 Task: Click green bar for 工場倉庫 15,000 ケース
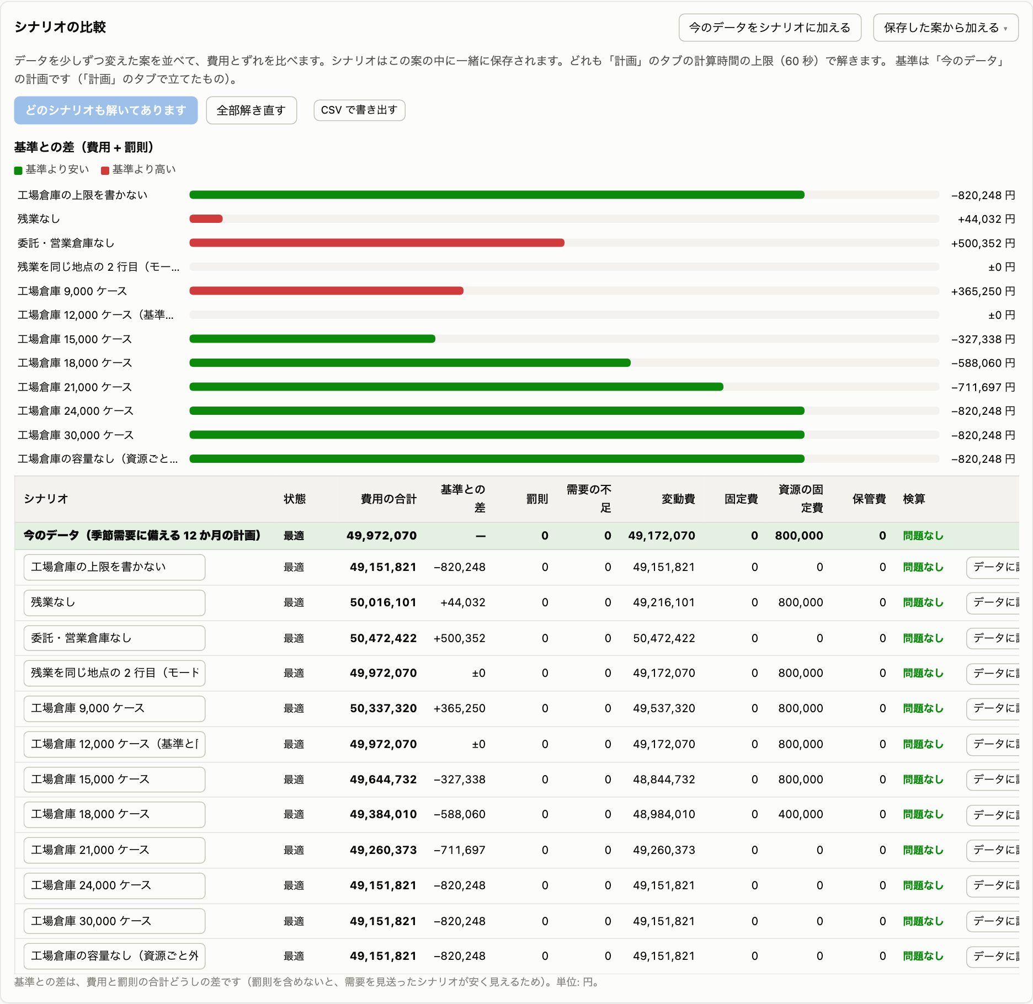312,339
